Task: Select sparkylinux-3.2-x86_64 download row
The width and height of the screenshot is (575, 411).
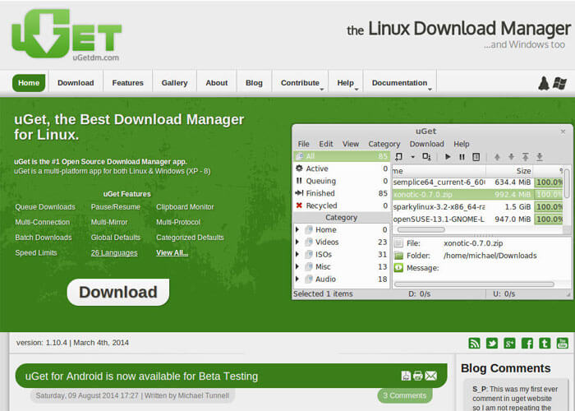Action: click(477, 207)
